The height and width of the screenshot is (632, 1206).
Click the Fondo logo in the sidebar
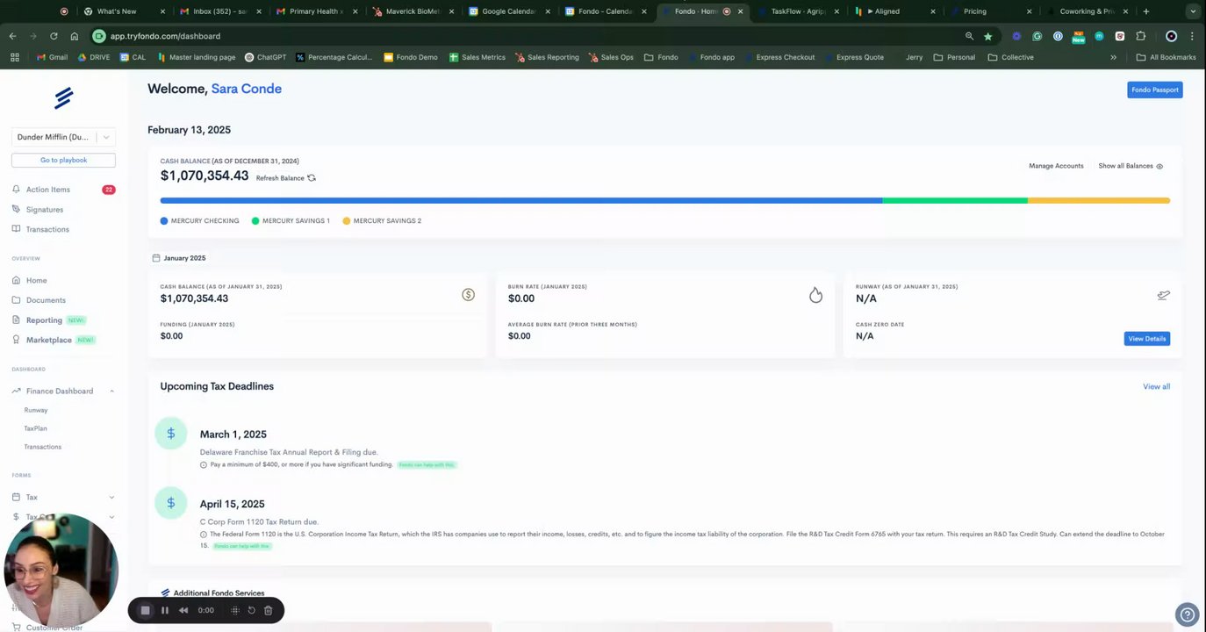tap(63, 97)
